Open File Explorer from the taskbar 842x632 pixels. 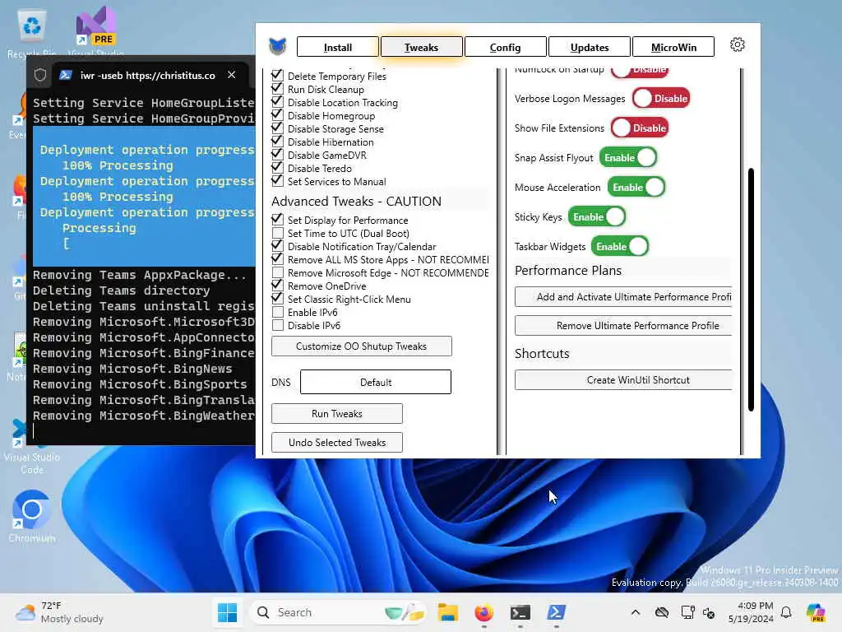click(448, 612)
